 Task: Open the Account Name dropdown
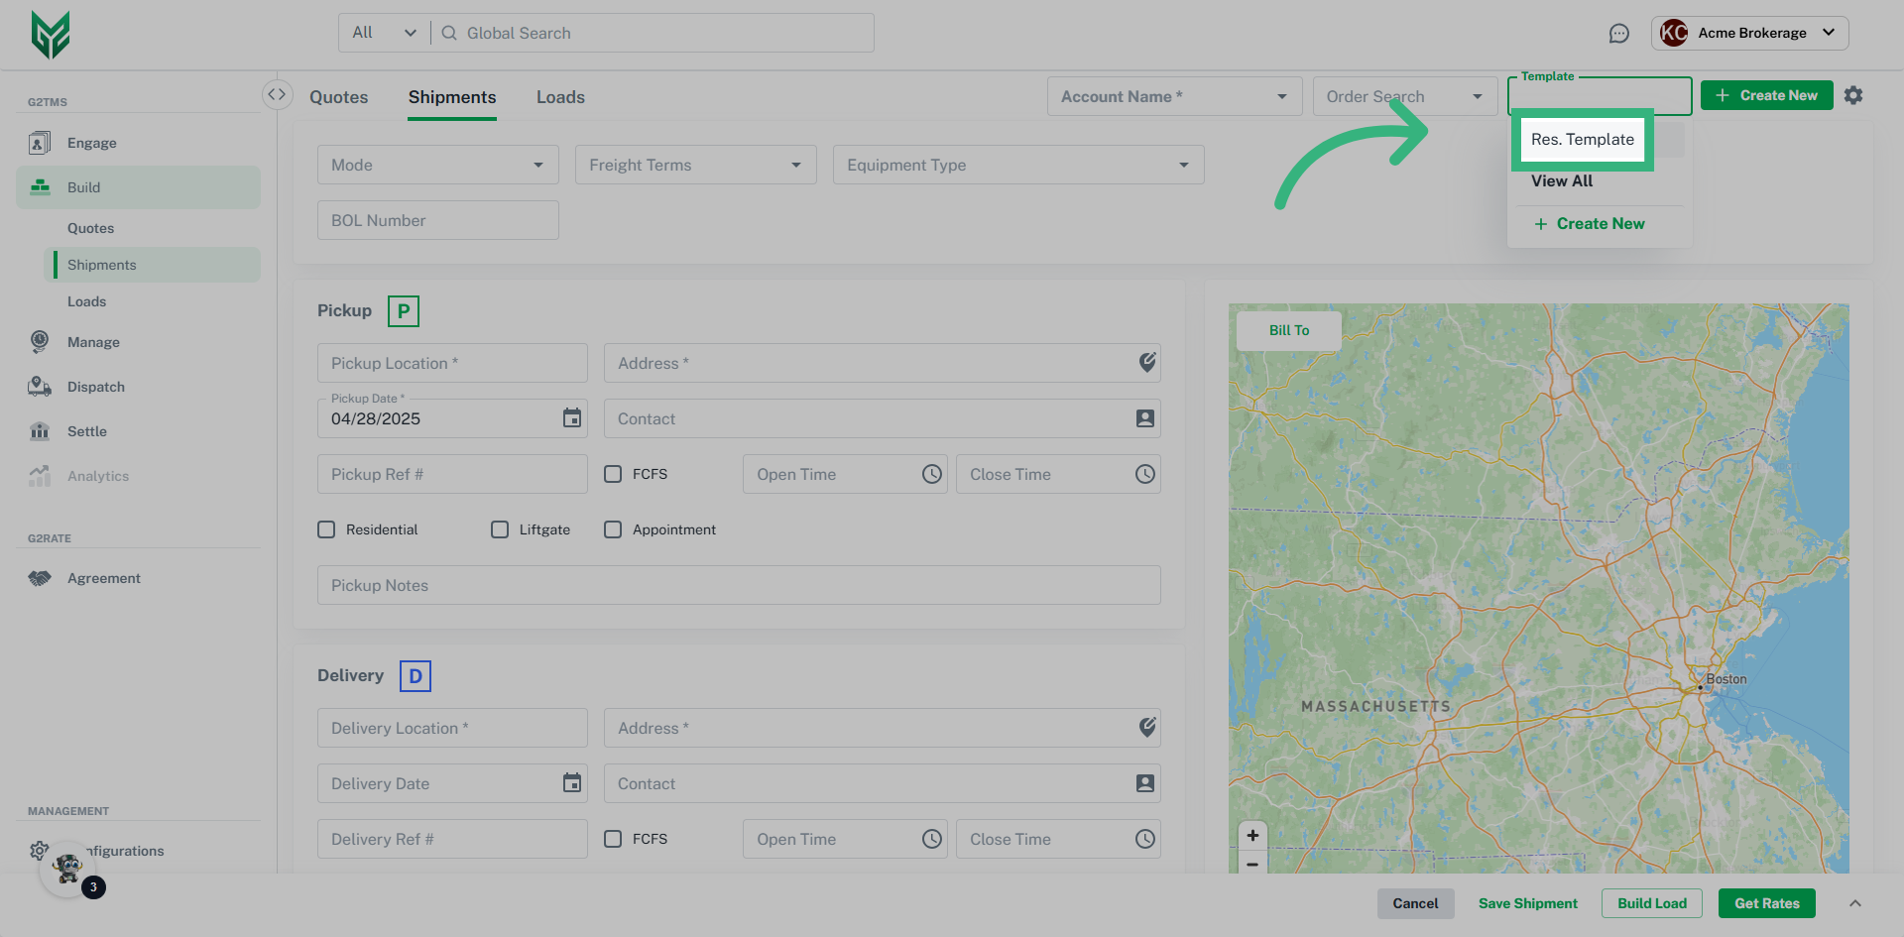pyautogui.click(x=1173, y=96)
